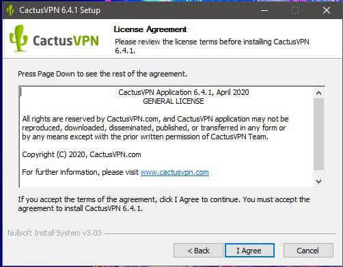Click the cactus icon in title bar

point(10,10)
